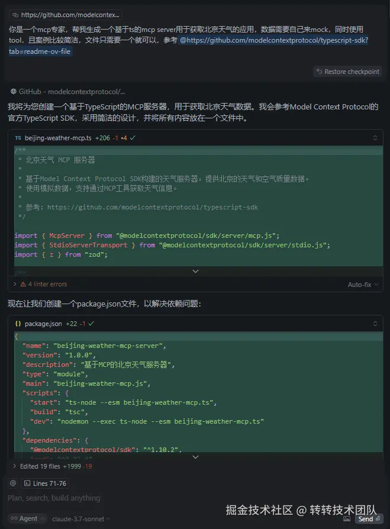Click the "name": "beijing-weather-mcp-server" line
The width and height of the screenshot is (390, 529).
click(x=94, y=346)
